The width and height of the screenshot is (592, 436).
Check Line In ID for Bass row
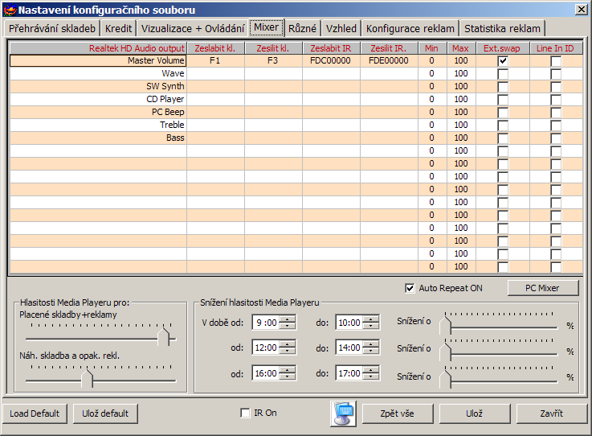(x=556, y=138)
